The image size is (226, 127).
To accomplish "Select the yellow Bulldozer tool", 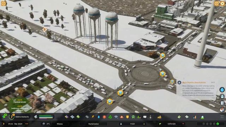I will click(x=159, y=117).
